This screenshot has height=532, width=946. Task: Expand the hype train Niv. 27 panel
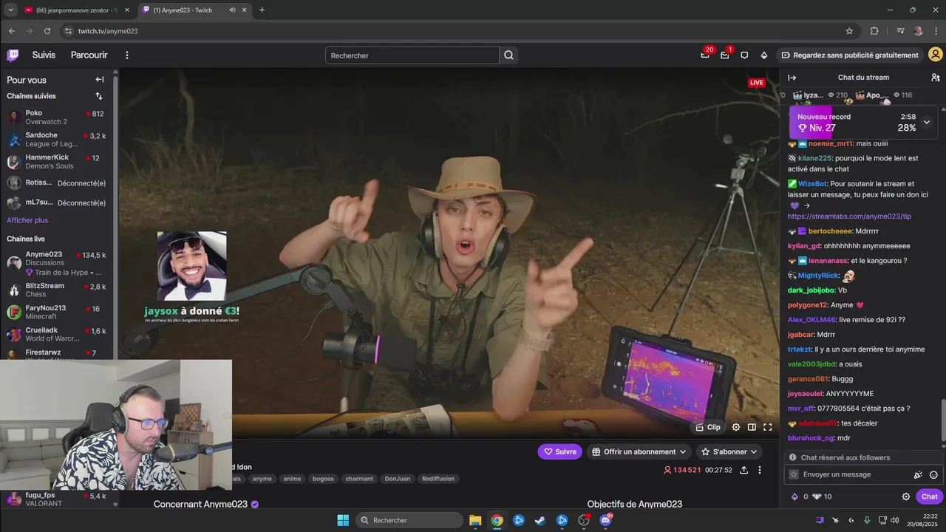[926, 122]
